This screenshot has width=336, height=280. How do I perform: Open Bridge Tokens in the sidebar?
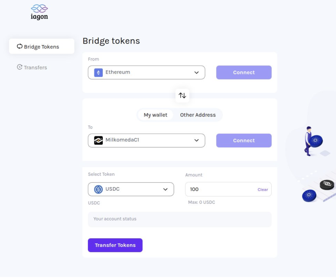pyautogui.click(x=41, y=46)
